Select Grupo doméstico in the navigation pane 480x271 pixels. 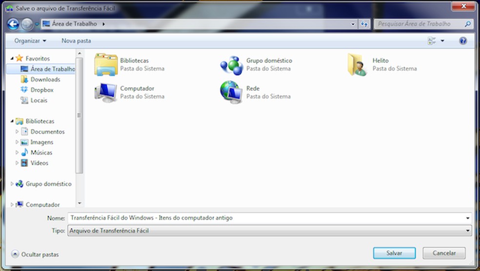coord(48,184)
